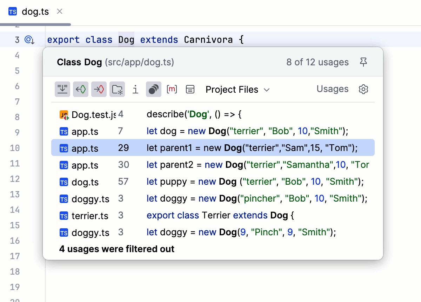Image resolution: width=421 pixels, height=302 pixels.
Task: Click the directory filter folder icon
Action: [117, 90]
